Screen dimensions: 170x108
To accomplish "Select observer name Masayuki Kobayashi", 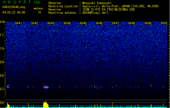I will click(97, 3).
